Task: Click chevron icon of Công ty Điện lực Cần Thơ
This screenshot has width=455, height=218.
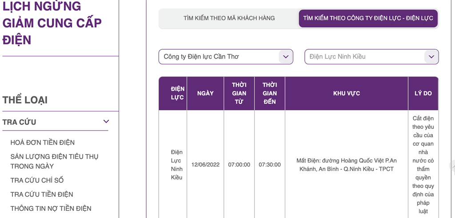Action: click(x=286, y=57)
